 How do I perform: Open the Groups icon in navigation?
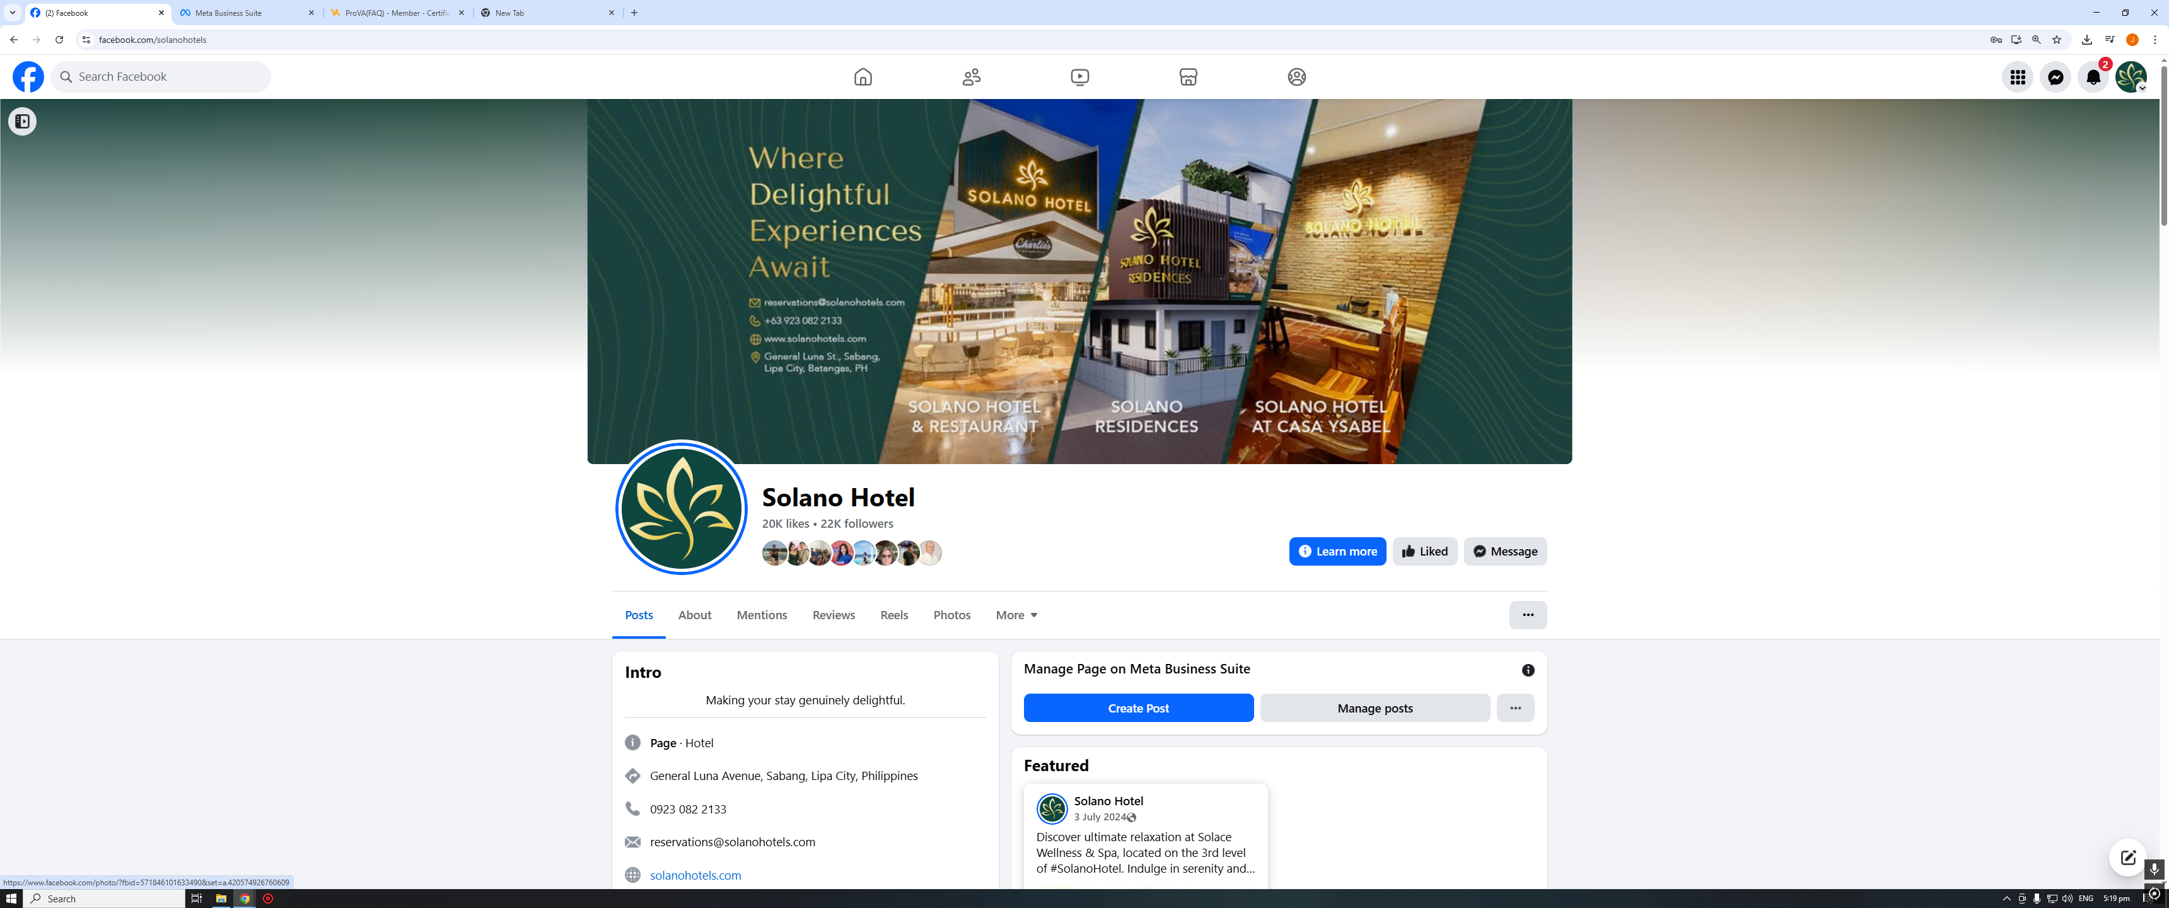pyautogui.click(x=1297, y=77)
